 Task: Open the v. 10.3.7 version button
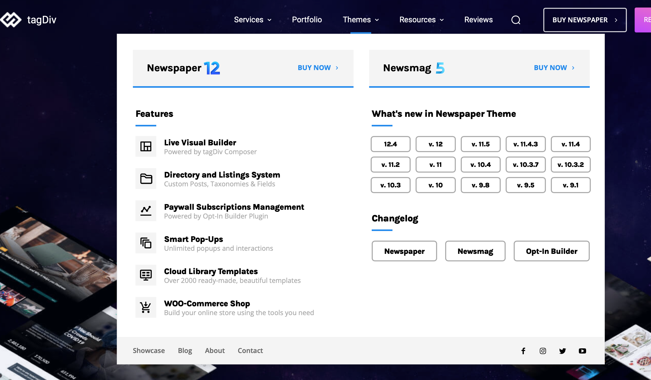(x=526, y=165)
